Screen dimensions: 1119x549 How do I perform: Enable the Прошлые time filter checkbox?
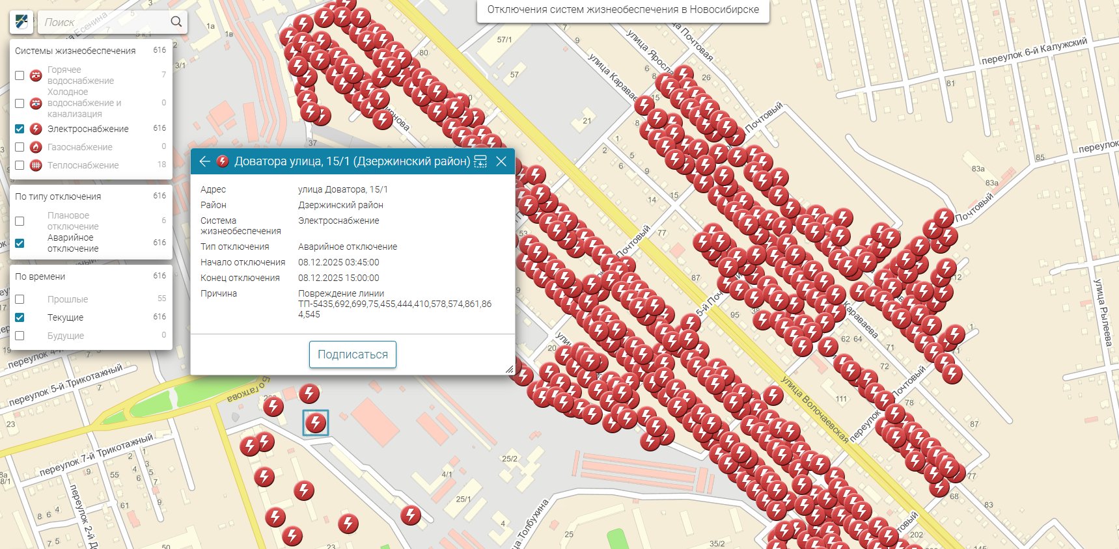tap(20, 299)
